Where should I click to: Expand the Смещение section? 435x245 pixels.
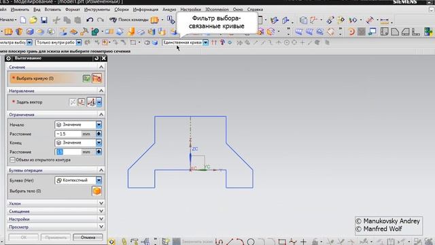coord(101,211)
